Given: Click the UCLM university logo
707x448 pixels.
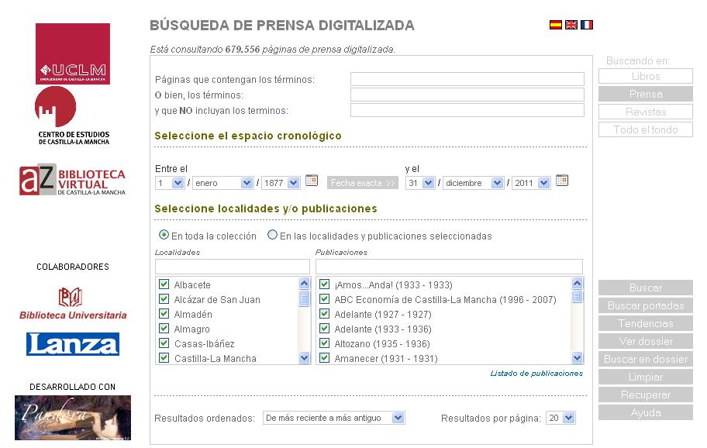Looking at the screenshot, I should pyautogui.click(x=73, y=53).
